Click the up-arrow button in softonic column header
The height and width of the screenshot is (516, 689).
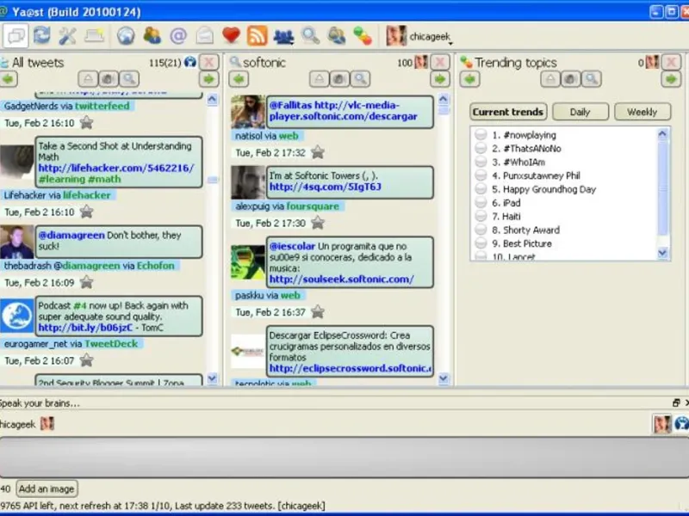tap(319, 79)
